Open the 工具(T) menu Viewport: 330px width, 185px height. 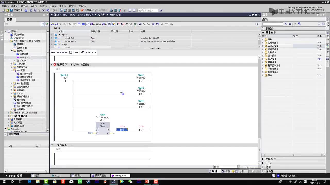pos(62,6)
